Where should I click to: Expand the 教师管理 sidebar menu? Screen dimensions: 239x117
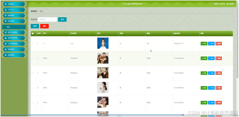click(14, 15)
